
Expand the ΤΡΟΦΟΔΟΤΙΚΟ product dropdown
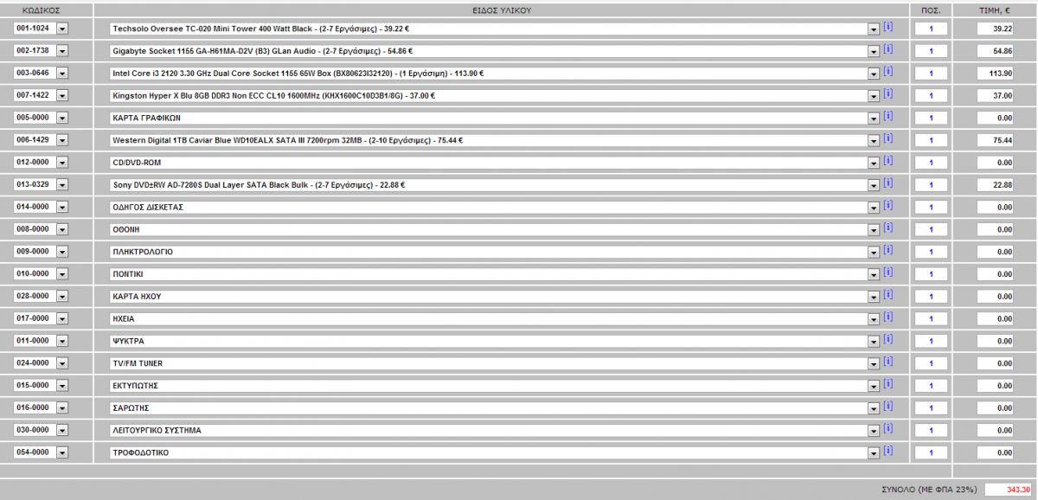(x=873, y=452)
